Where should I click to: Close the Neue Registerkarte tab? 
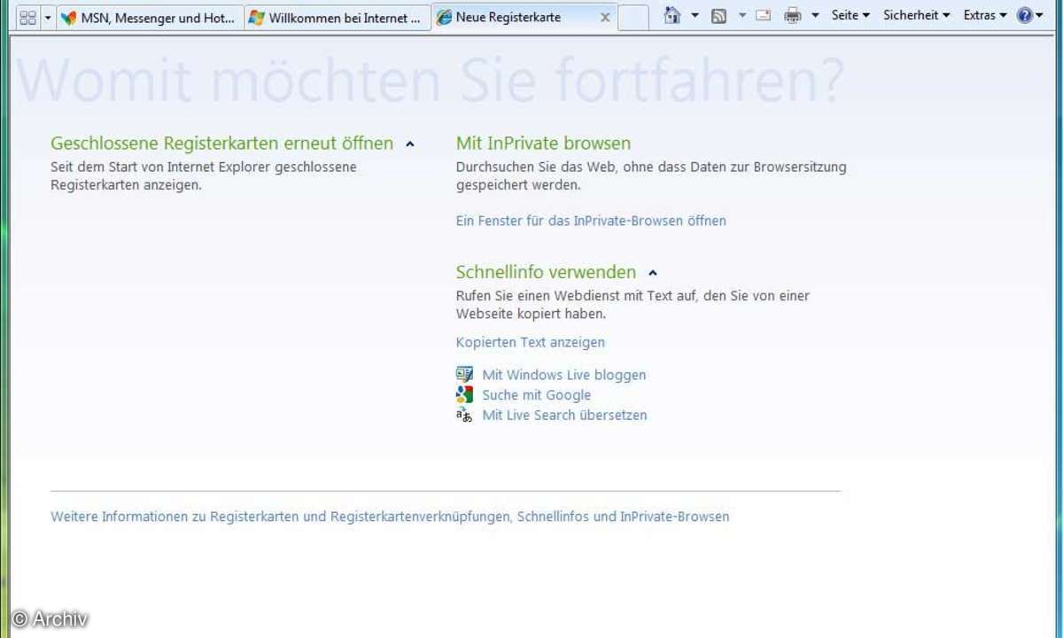click(605, 17)
